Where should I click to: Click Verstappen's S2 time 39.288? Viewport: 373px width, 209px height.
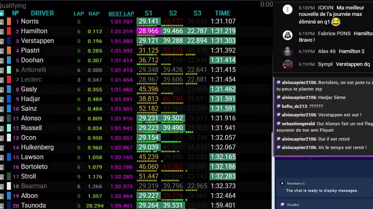point(173,41)
